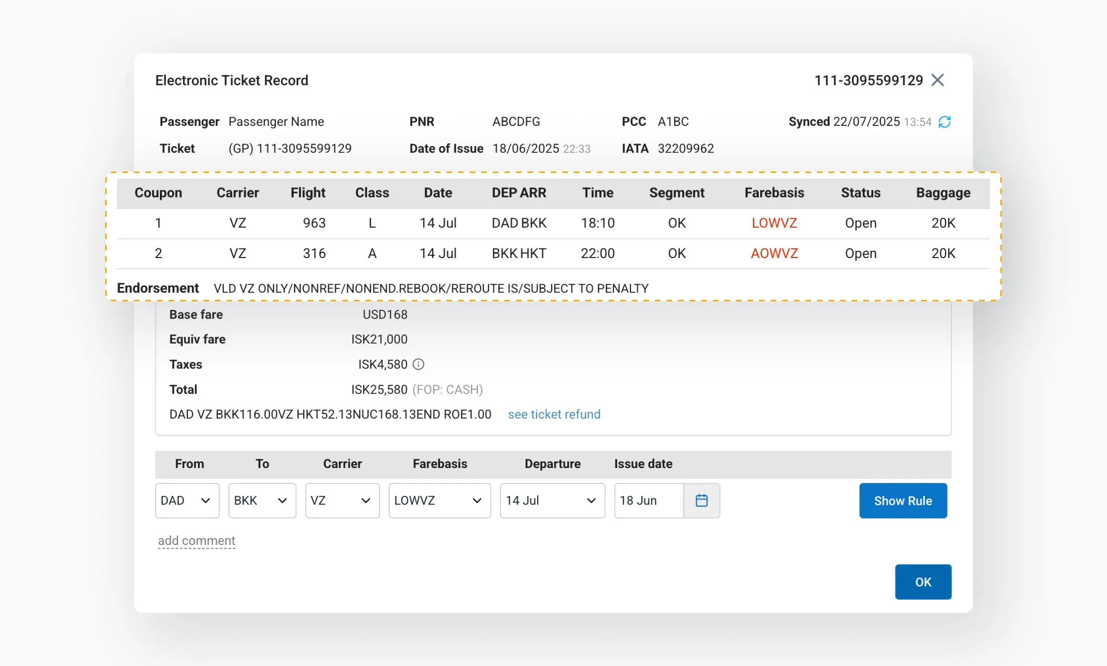Click the sync refresh icon
Image resolution: width=1107 pixels, height=666 pixels.
pyautogui.click(x=945, y=122)
